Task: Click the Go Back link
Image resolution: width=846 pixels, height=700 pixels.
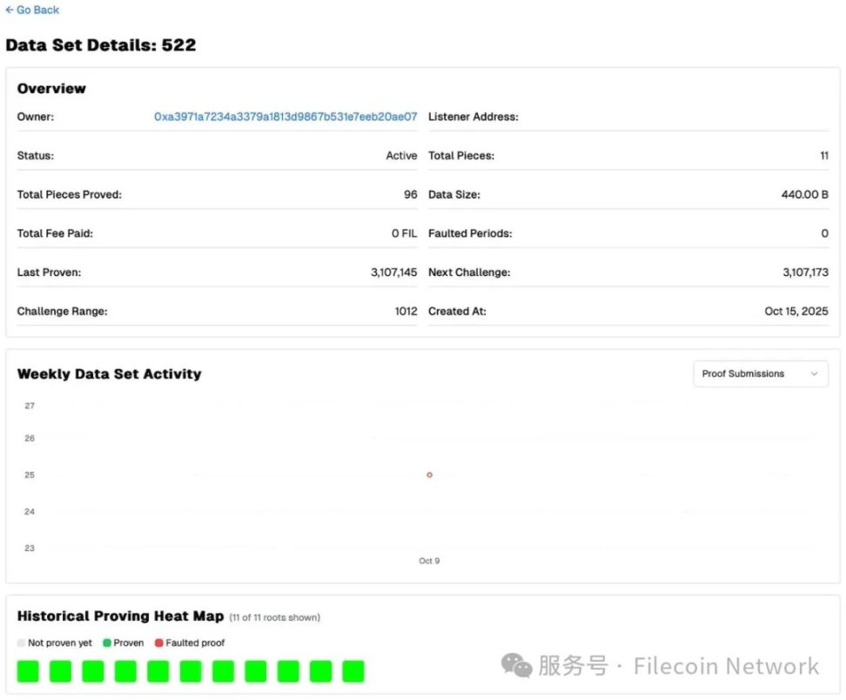Action: pos(32,10)
